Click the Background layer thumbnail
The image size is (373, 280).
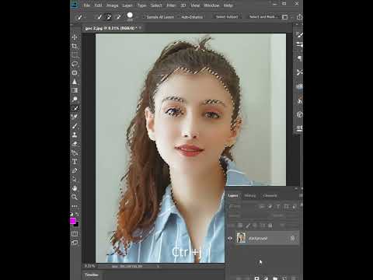coord(241,238)
